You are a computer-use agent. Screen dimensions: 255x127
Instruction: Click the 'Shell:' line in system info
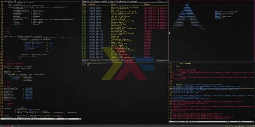[220, 18]
